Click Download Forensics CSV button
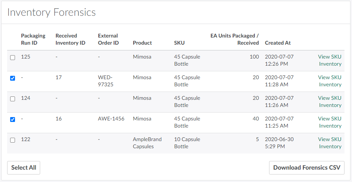The height and width of the screenshot is (182, 352). click(306, 168)
